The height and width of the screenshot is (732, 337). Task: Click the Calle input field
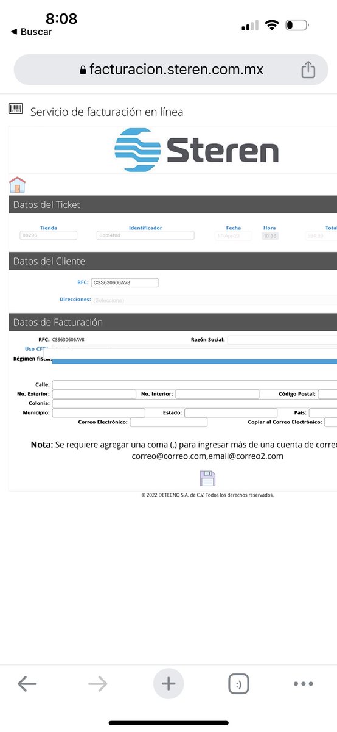195,385
